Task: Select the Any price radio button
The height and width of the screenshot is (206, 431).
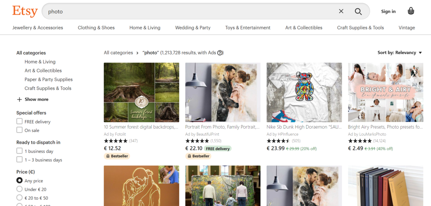Action: coord(19,180)
